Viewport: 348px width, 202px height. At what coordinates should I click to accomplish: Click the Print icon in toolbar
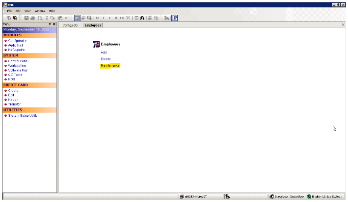pos(32,18)
